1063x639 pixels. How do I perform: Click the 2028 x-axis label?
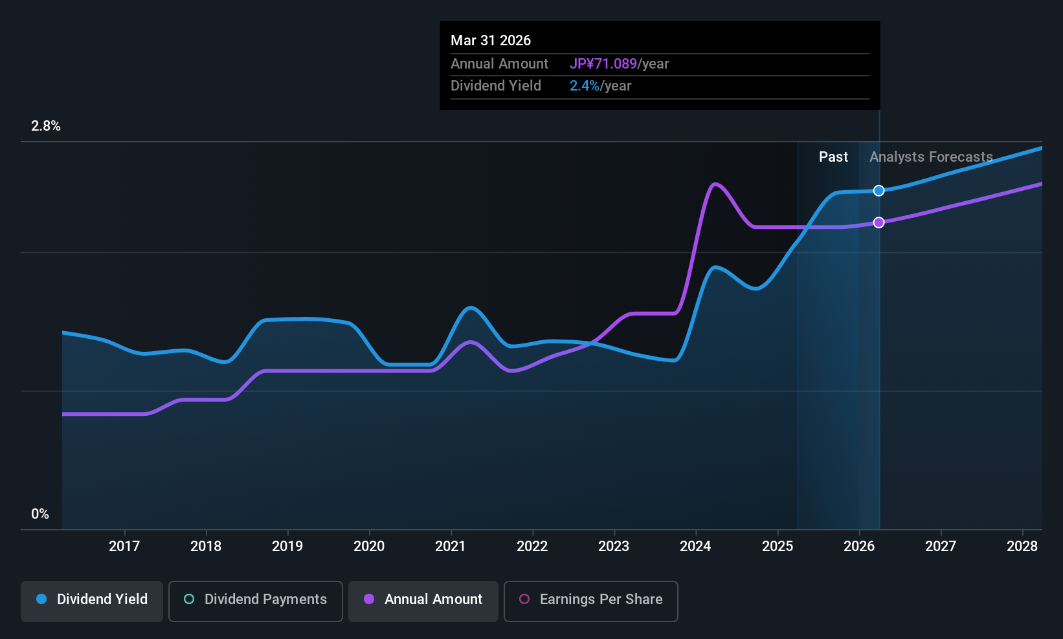[x=1022, y=547]
